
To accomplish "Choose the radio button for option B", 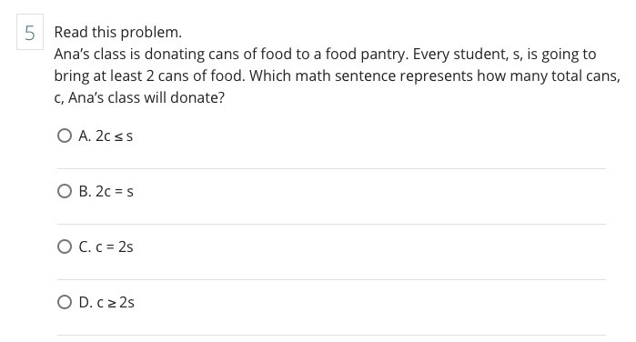I will click(65, 191).
